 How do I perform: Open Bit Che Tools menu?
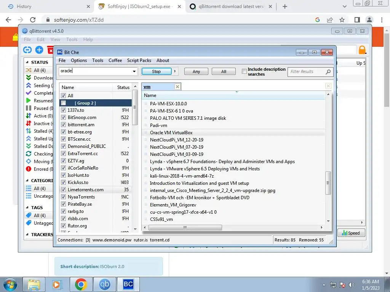tap(97, 60)
